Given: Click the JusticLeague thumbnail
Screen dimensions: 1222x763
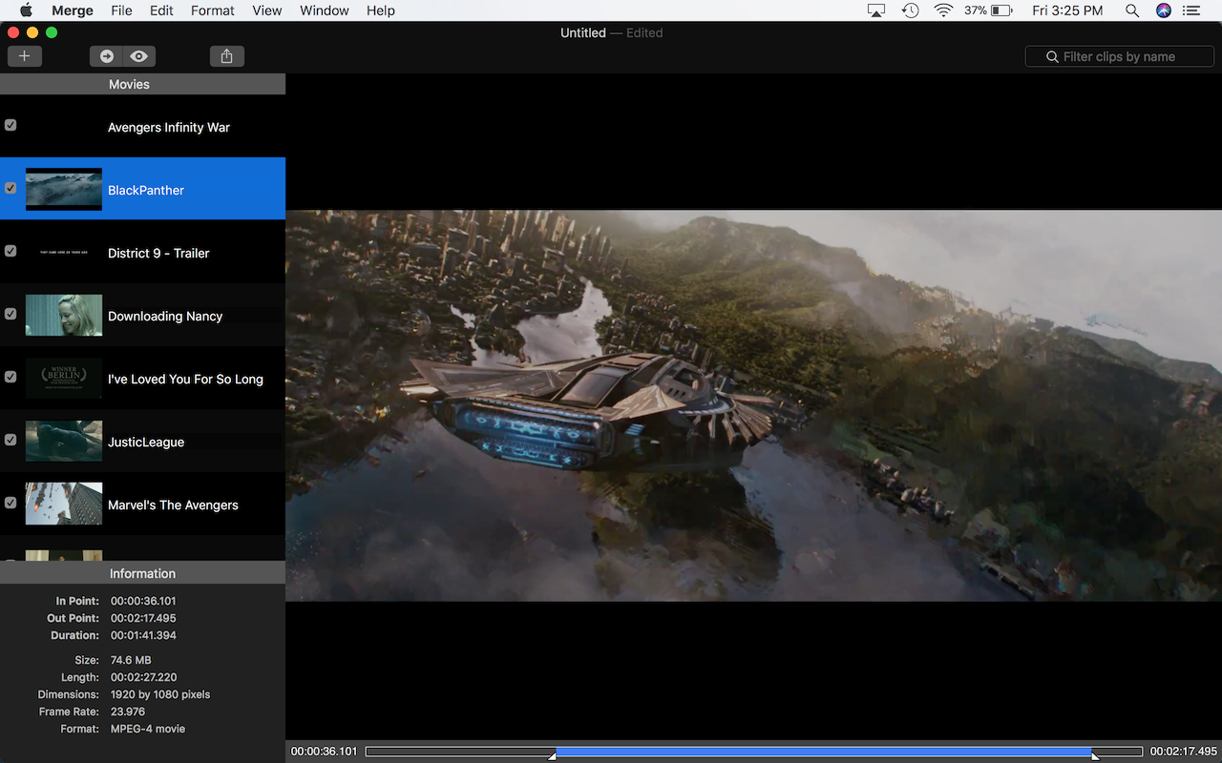Looking at the screenshot, I should point(64,441).
